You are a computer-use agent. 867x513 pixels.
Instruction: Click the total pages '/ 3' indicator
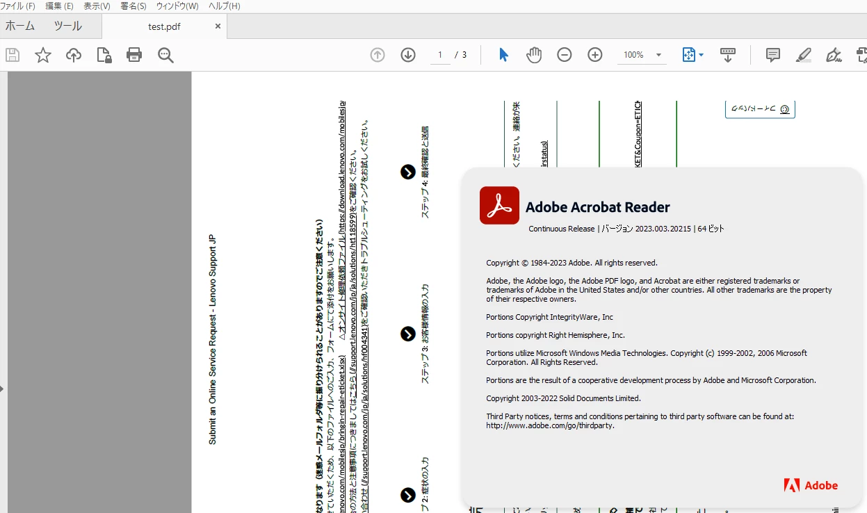point(461,55)
